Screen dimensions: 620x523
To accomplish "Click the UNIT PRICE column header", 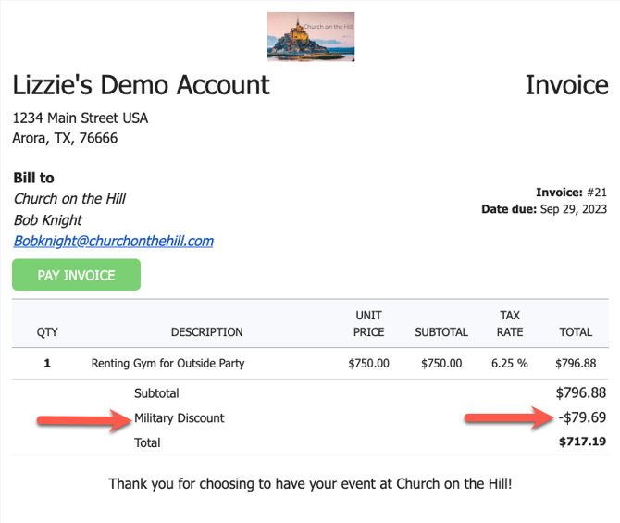I will tap(368, 324).
